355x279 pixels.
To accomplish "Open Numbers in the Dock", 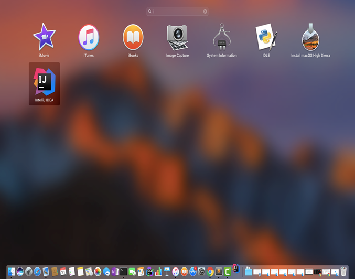I will tap(158, 272).
